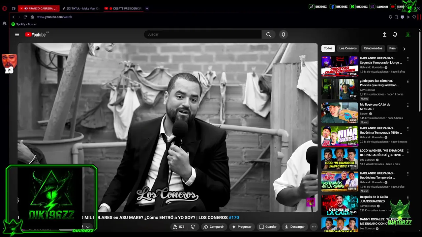Open the YouTube hamburger guide menu
Image resolution: width=422 pixels, height=237 pixels.
click(x=17, y=34)
